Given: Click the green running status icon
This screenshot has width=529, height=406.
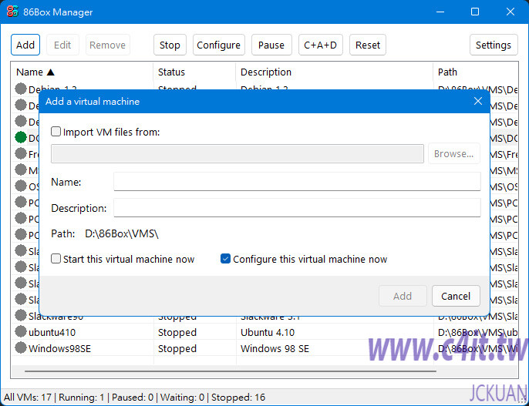Looking at the screenshot, I should (x=21, y=137).
